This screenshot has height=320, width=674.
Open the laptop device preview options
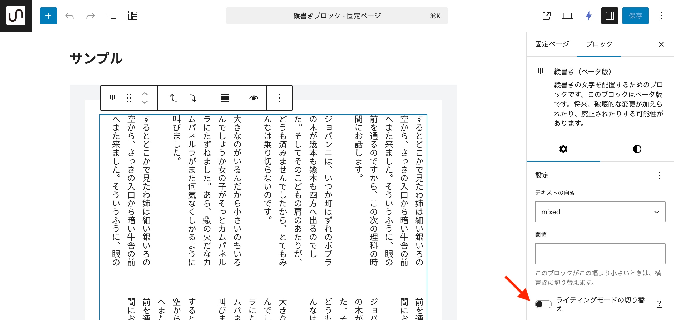point(567,16)
